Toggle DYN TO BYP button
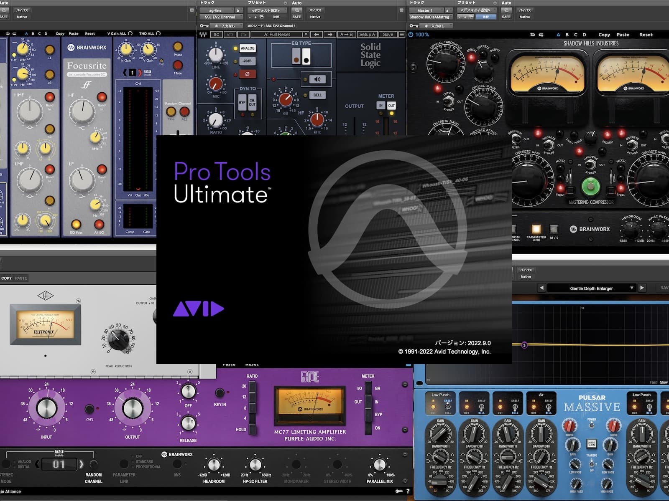This screenshot has height=501, width=669. pos(242,102)
